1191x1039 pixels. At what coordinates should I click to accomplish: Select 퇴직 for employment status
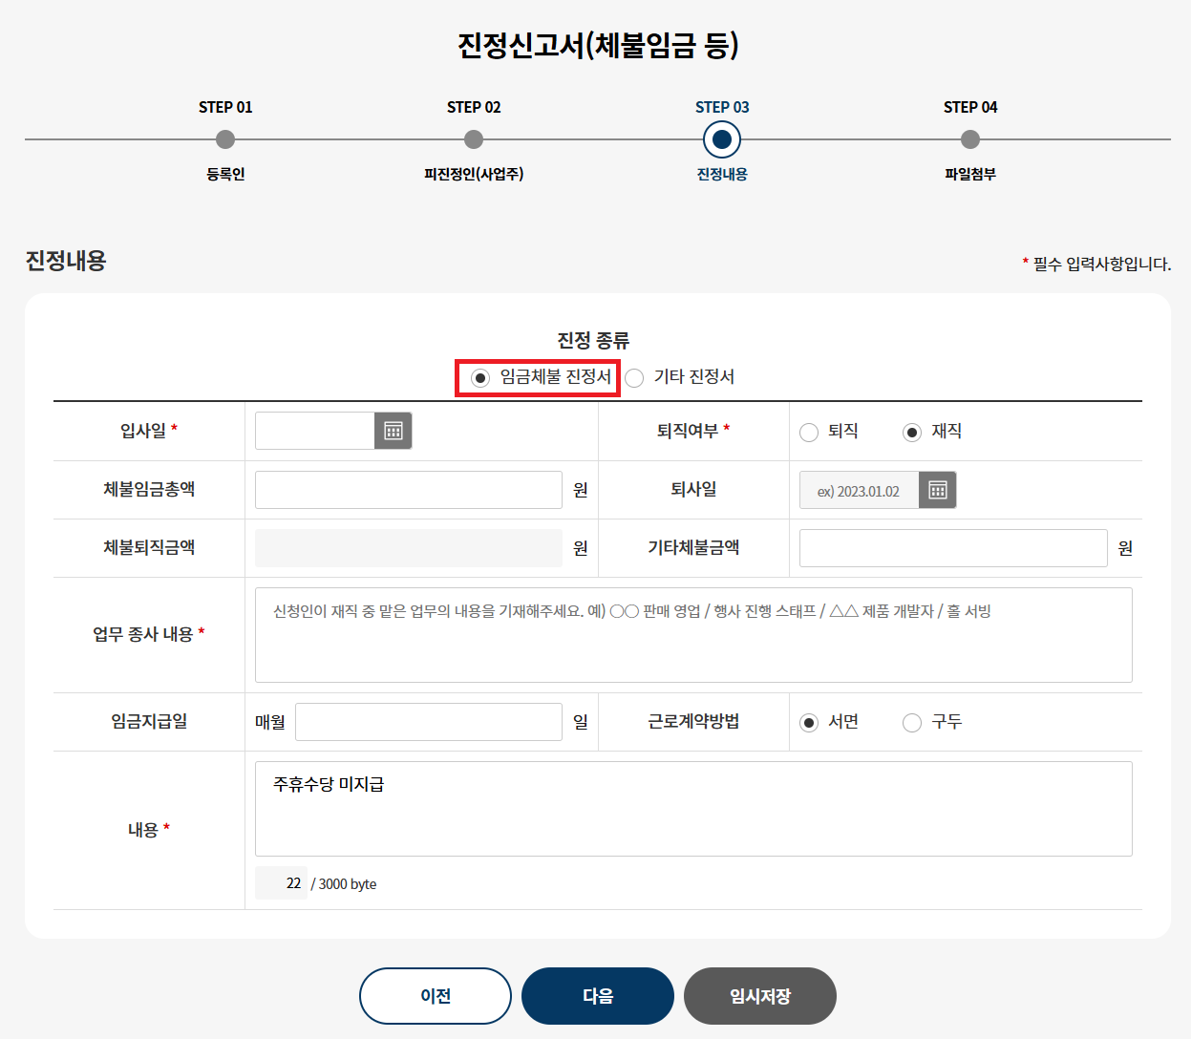click(x=809, y=432)
